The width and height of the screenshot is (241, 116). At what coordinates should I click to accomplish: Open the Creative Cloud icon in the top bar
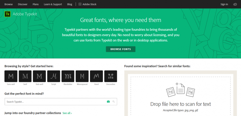point(235,4)
